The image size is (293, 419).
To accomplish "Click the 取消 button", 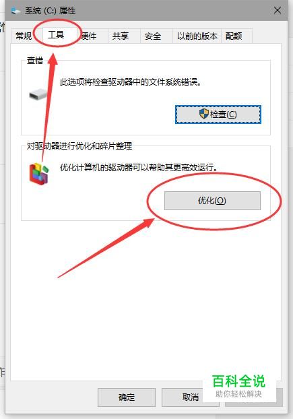I will pos(190,397).
